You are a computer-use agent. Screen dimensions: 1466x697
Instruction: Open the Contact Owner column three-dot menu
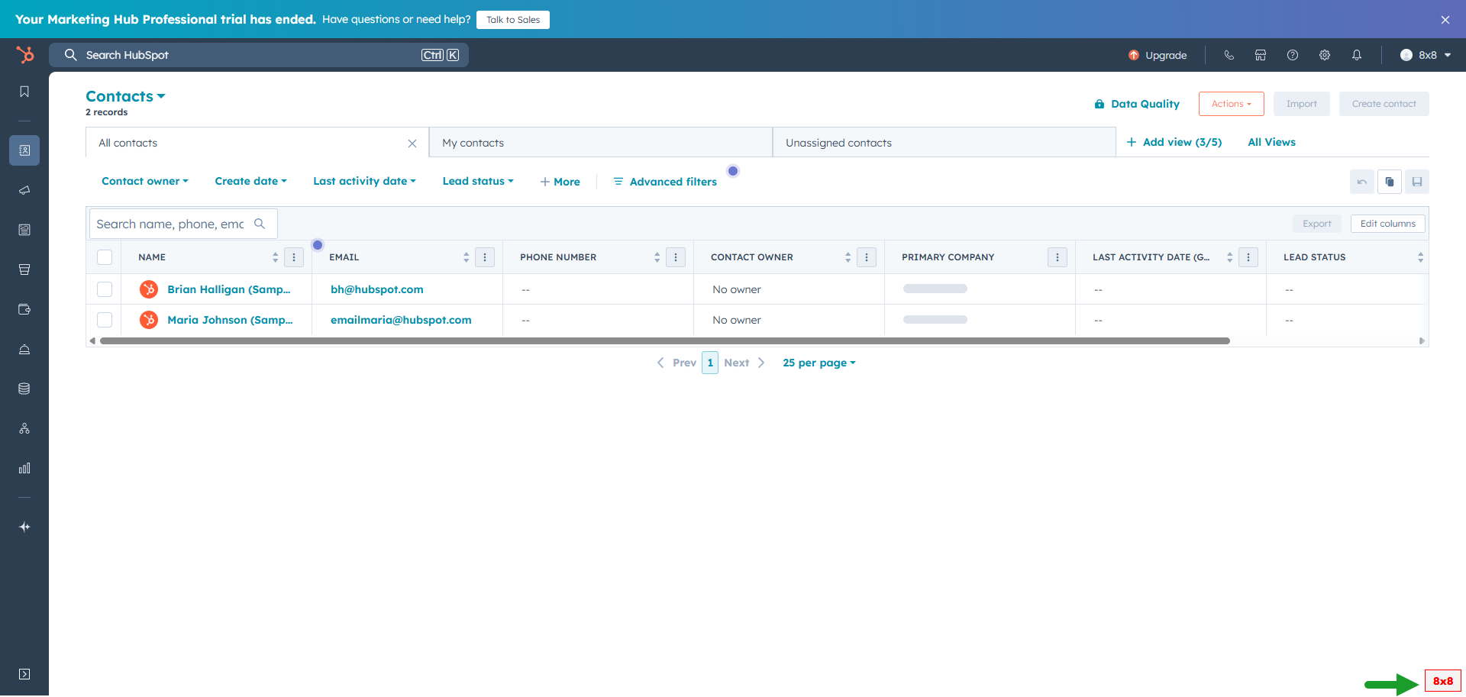867,257
